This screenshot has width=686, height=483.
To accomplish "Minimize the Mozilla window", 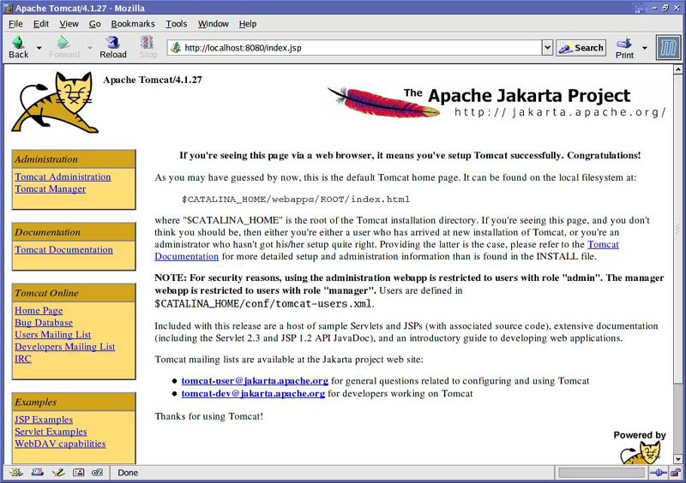I will [x=655, y=8].
